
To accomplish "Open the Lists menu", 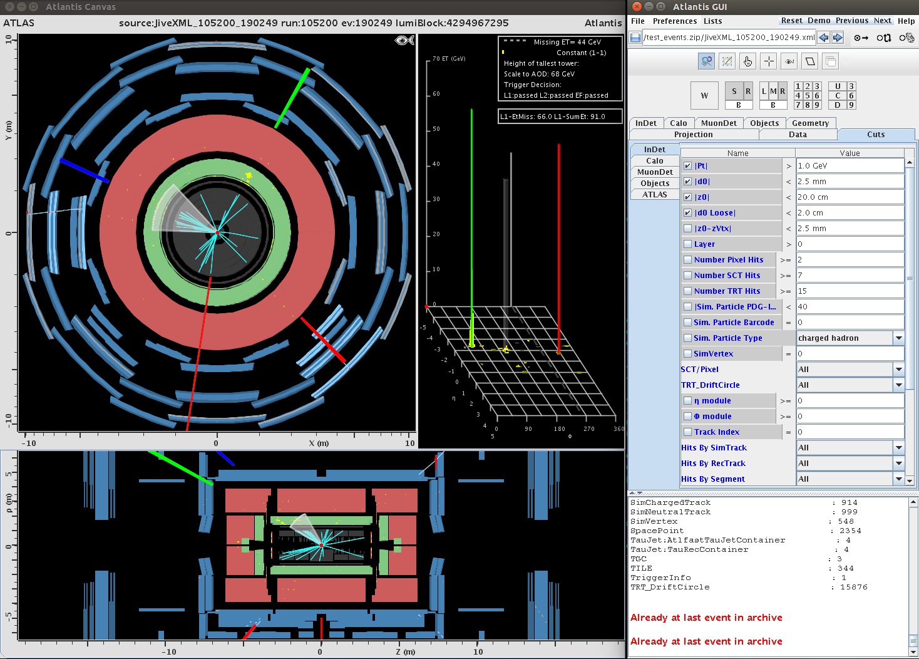I will tap(713, 21).
